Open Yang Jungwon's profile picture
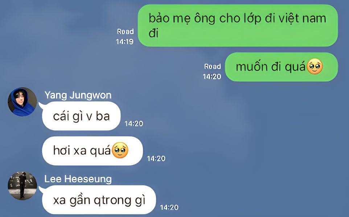Viewport: 349px width, 217px height. [x=22, y=102]
